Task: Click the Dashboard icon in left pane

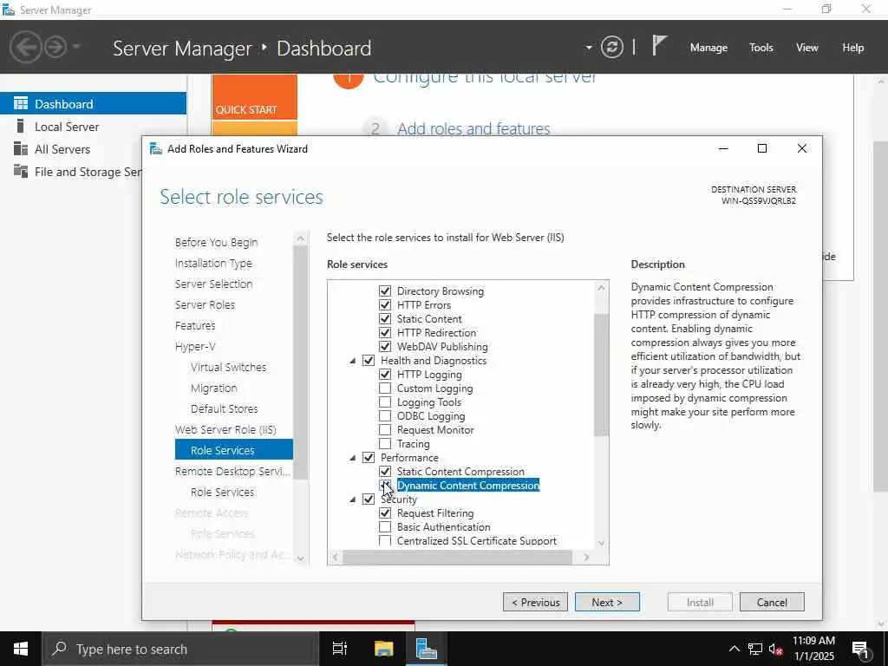Action: pos(21,104)
